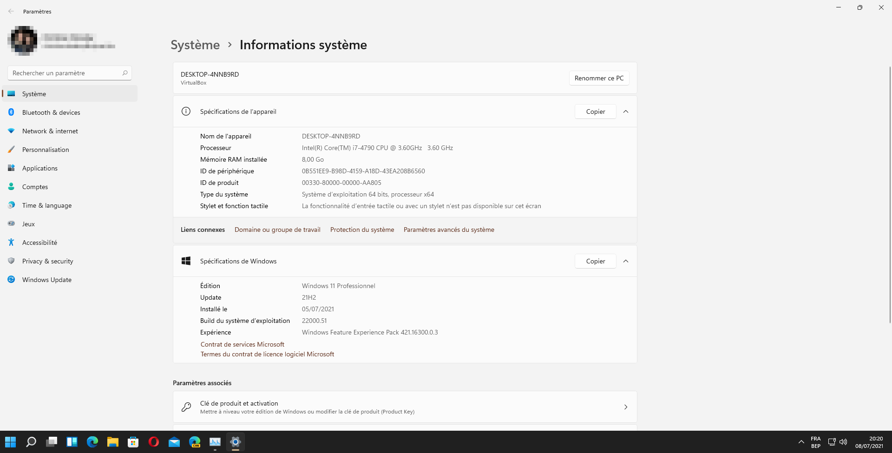Click the 8,00 Go RAM value
Viewport: 892px width, 453px height.
(x=313, y=159)
